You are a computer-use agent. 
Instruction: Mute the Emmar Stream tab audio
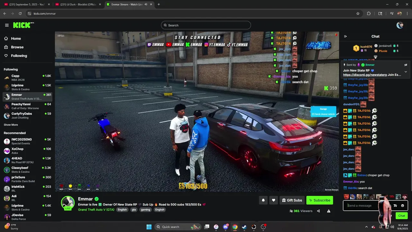pyautogui.click(x=146, y=5)
